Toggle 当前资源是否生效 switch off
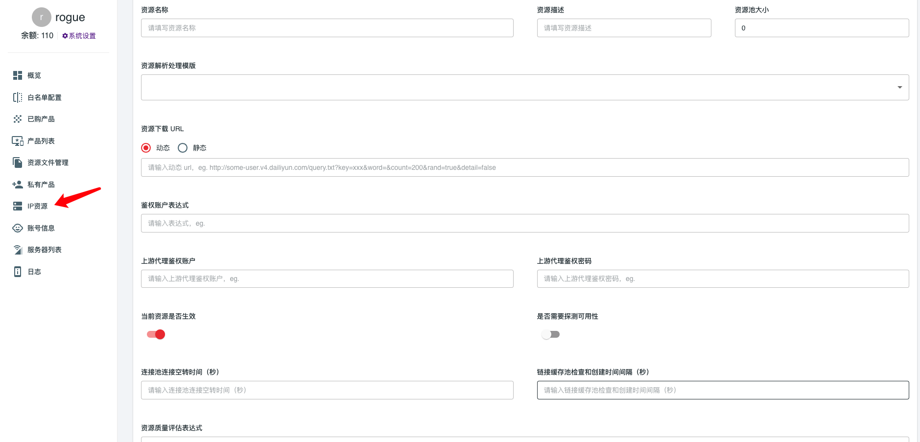920x442 pixels. [156, 334]
